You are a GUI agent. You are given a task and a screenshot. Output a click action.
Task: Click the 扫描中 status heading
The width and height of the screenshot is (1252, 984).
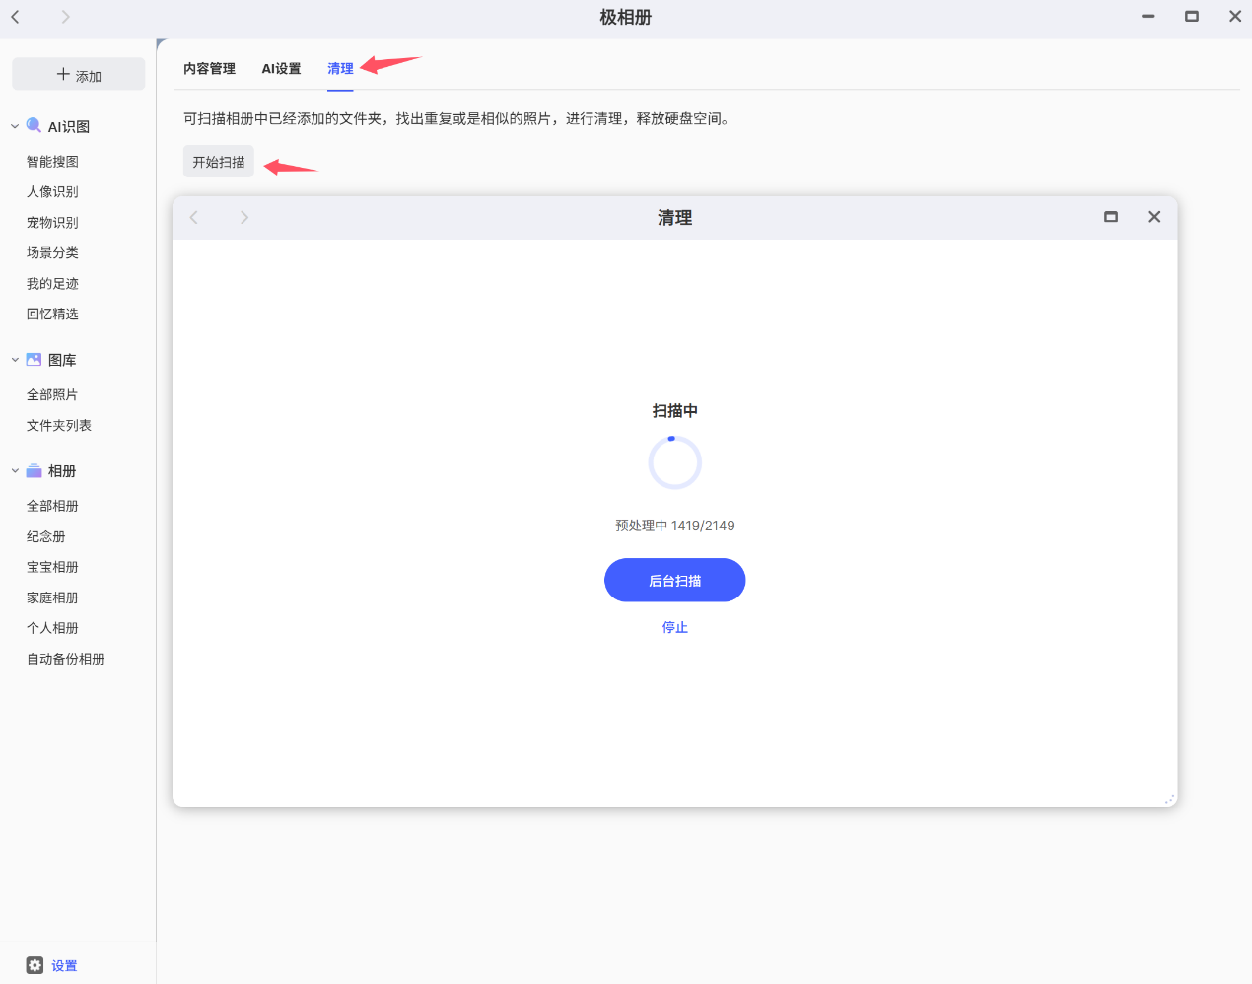pyautogui.click(x=675, y=410)
